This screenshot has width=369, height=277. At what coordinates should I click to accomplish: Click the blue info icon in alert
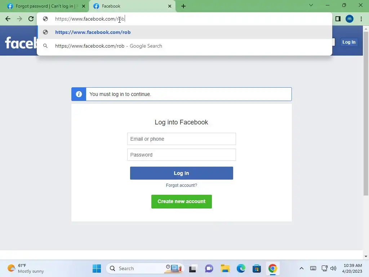point(79,94)
